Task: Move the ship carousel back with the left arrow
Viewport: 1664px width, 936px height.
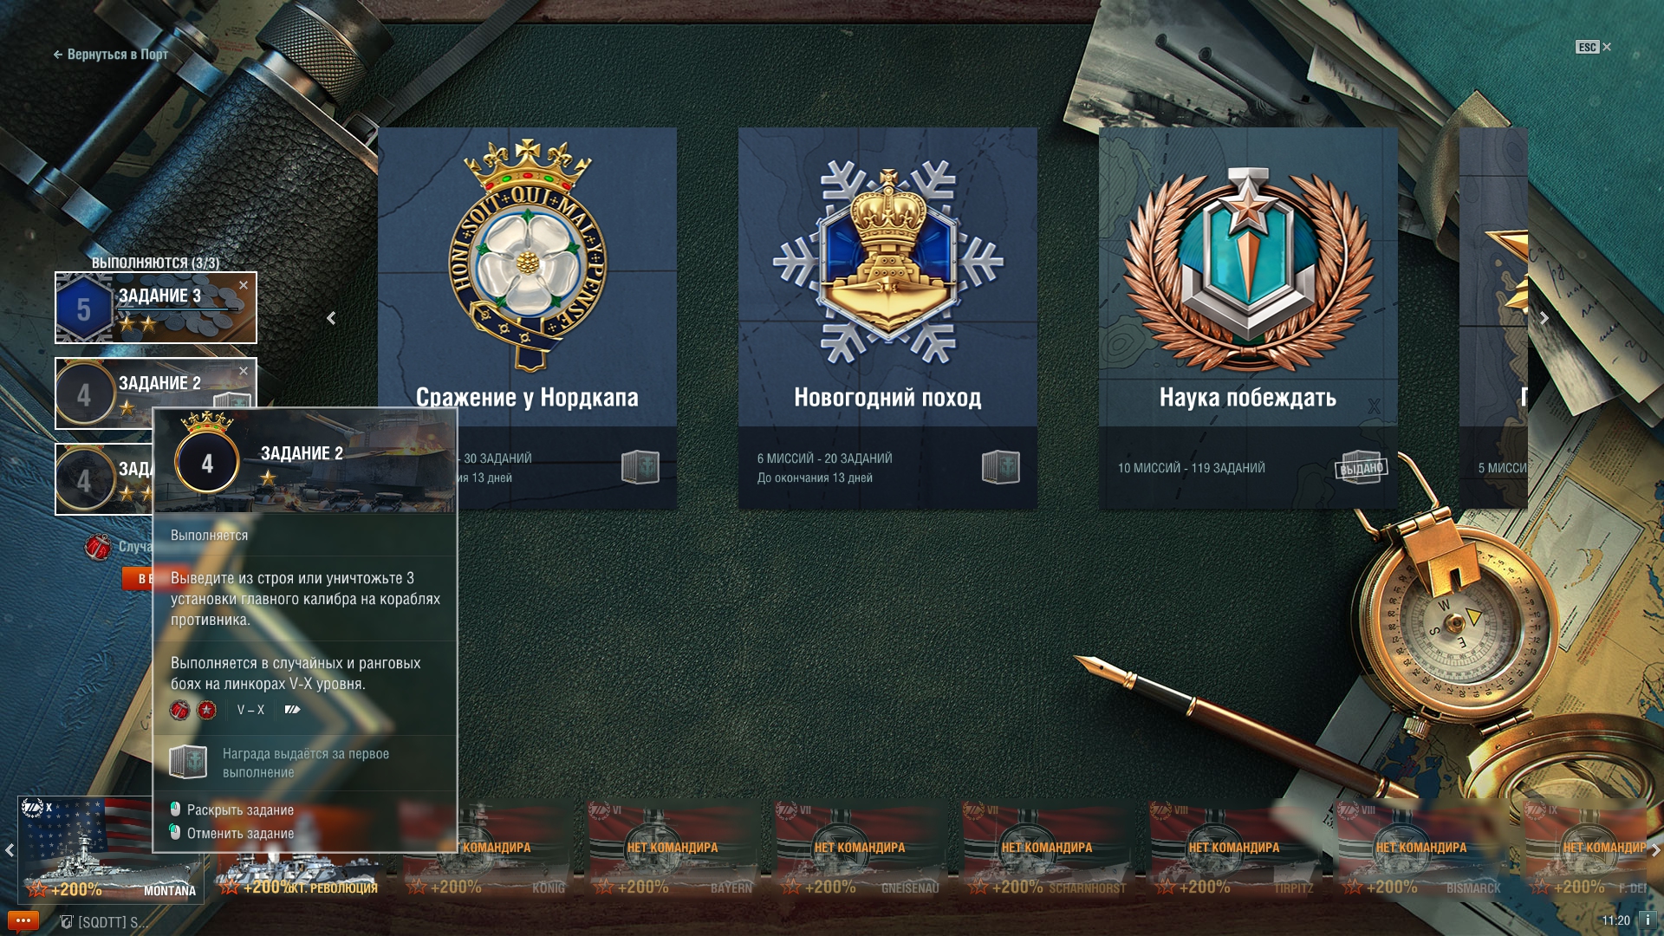Action: [9, 850]
